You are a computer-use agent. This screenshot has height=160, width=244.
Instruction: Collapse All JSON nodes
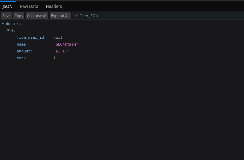tap(37, 15)
